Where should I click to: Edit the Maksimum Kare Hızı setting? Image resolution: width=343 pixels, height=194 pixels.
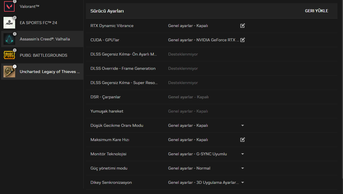click(242, 140)
